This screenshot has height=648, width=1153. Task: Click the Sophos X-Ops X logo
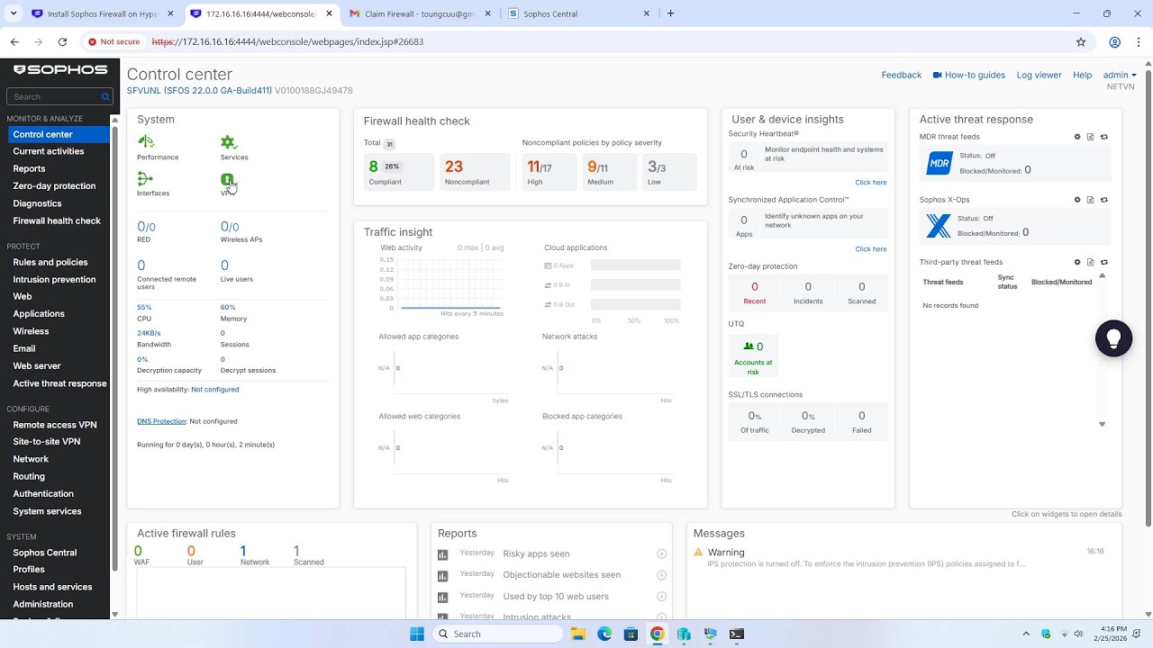(939, 226)
